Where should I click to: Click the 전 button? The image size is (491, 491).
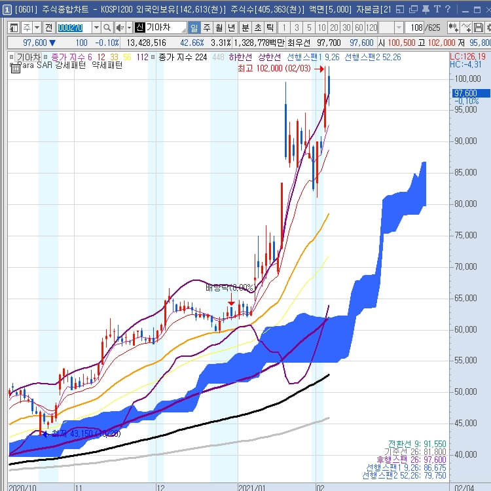(x=48, y=28)
